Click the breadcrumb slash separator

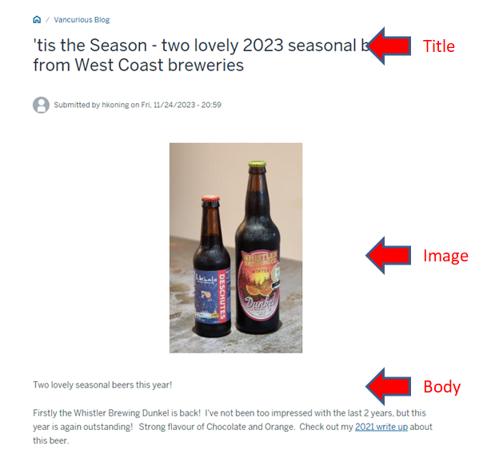coord(47,19)
